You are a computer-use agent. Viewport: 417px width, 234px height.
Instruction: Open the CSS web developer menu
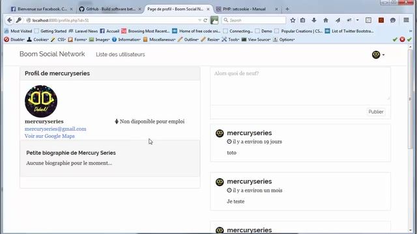click(x=58, y=40)
